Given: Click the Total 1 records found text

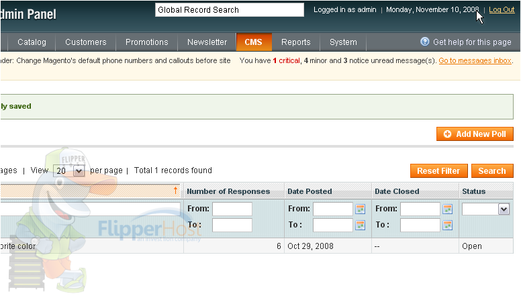Looking at the screenshot, I should tap(173, 170).
